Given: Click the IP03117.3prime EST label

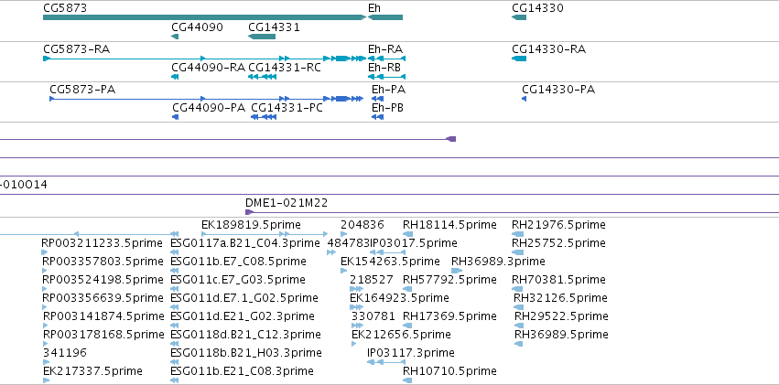Looking at the screenshot, I should (411, 353).
